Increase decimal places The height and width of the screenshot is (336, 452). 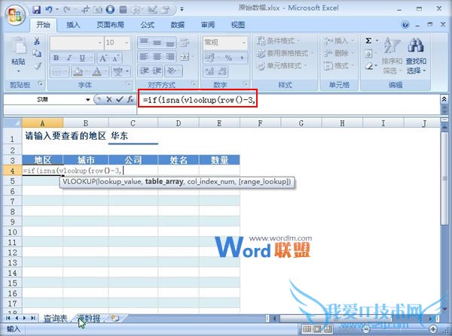coord(209,71)
